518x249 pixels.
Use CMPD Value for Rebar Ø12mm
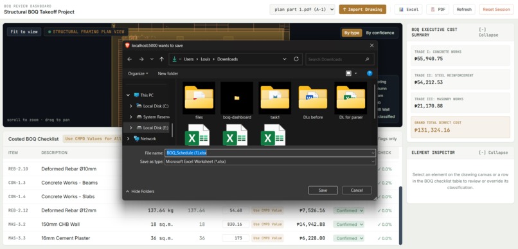click(x=267, y=210)
